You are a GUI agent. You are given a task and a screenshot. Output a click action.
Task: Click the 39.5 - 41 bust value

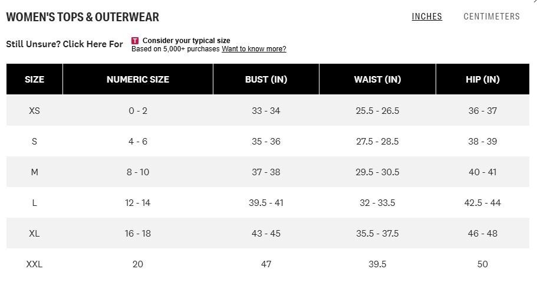click(x=266, y=203)
